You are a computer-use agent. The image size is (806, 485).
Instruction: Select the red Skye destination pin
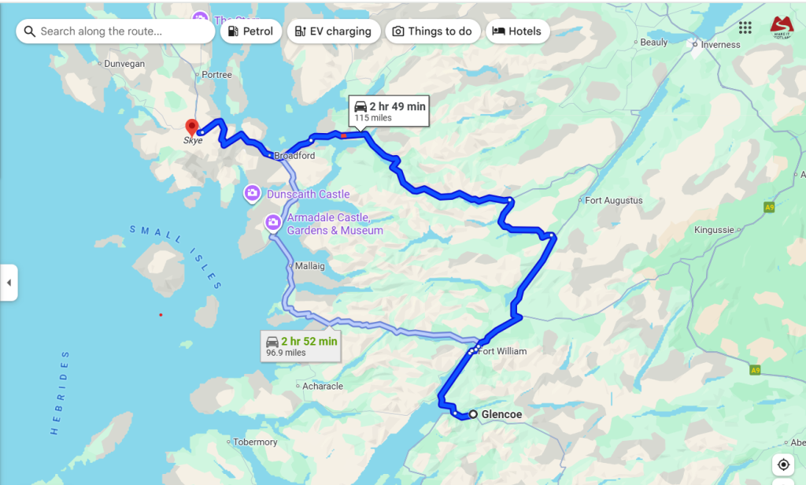click(192, 128)
